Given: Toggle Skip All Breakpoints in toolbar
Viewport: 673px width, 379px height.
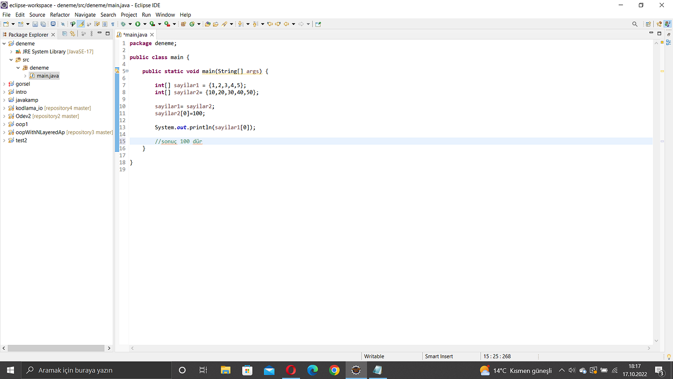Looking at the screenshot, I should 62,24.
